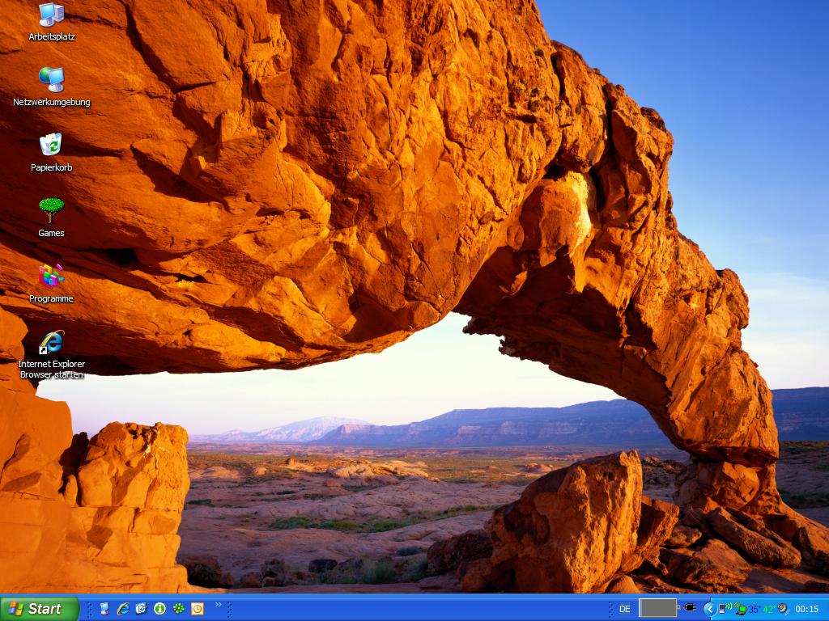Screen dimensions: 829x621
Task: Click the taskbar clock showing 00:15
Action: (806, 609)
